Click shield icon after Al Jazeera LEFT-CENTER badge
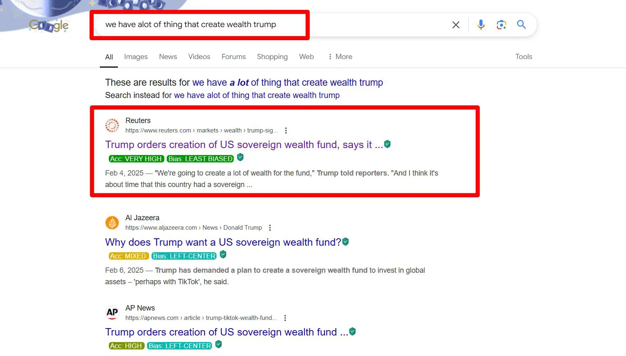This screenshot has width=626, height=356. coord(223,254)
